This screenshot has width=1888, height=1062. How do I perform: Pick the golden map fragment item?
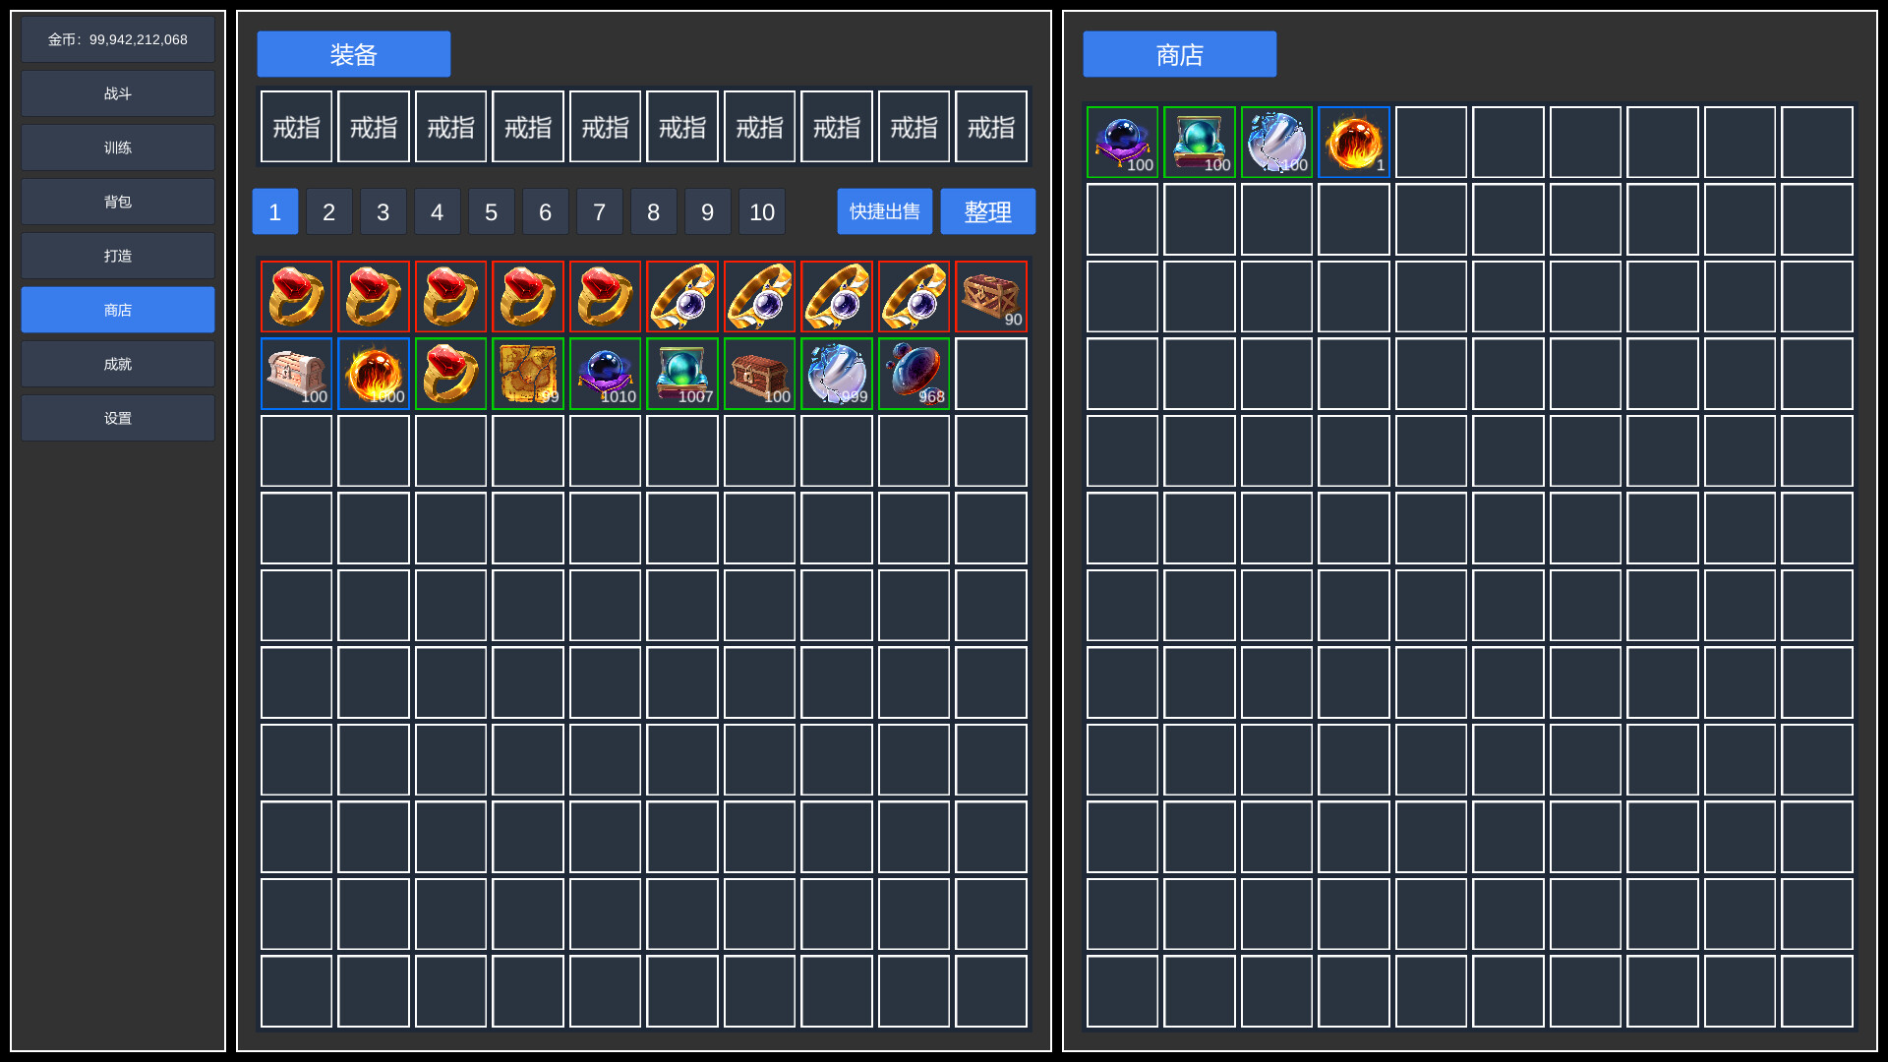528,374
